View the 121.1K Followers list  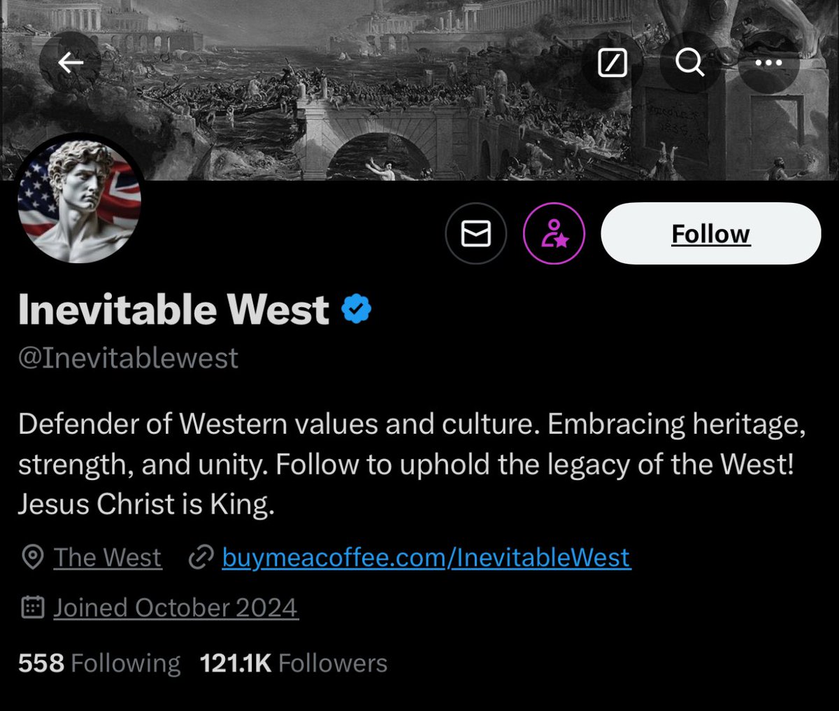pyautogui.click(x=294, y=663)
